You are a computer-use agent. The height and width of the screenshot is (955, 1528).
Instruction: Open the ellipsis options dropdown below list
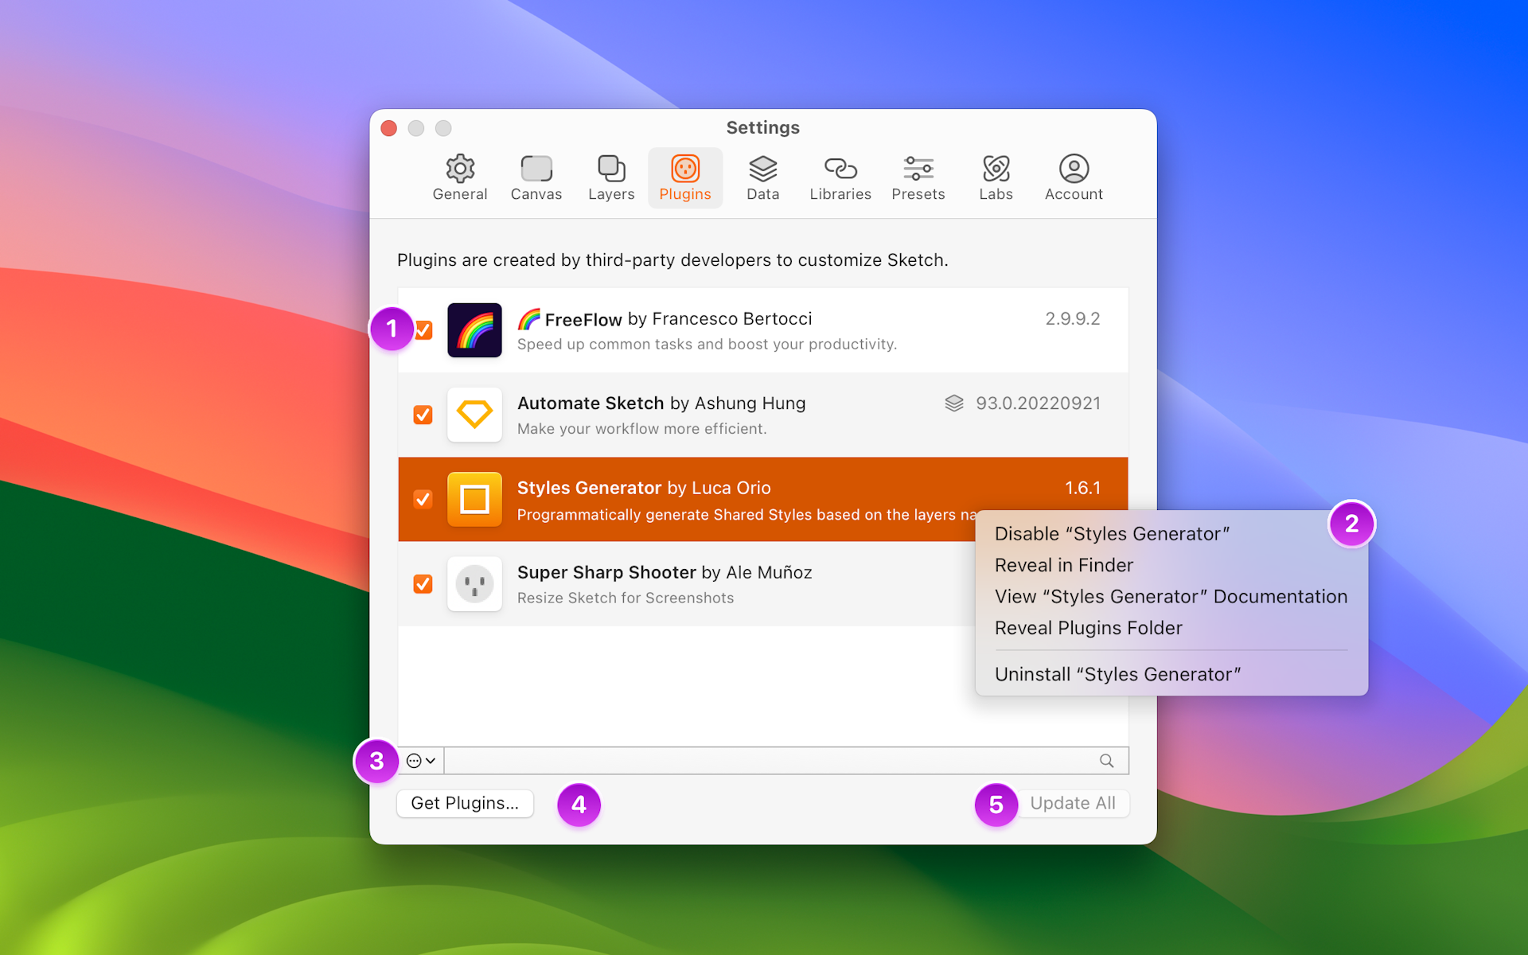tap(421, 761)
